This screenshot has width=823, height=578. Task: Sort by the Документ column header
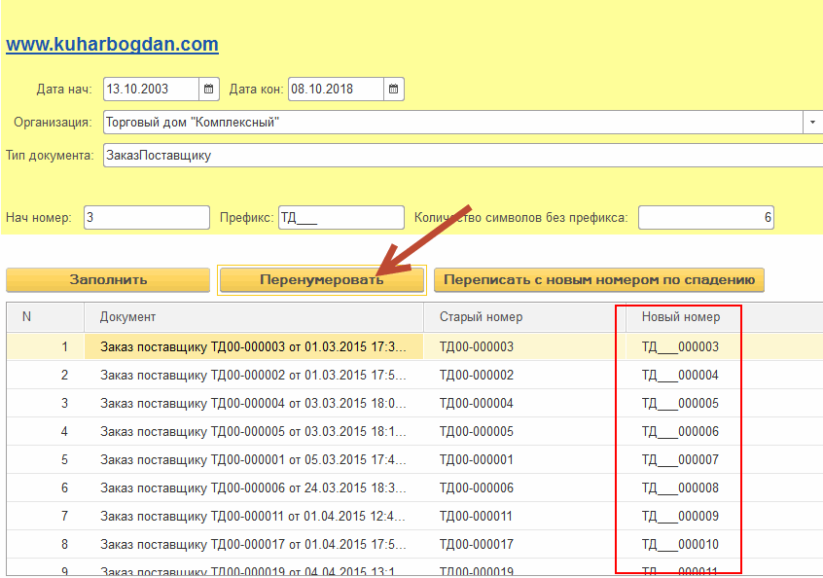(x=253, y=317)
